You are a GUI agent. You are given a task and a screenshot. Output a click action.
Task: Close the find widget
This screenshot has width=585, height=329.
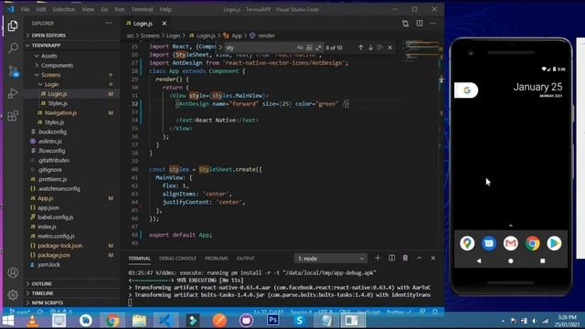tap(390, 48)
